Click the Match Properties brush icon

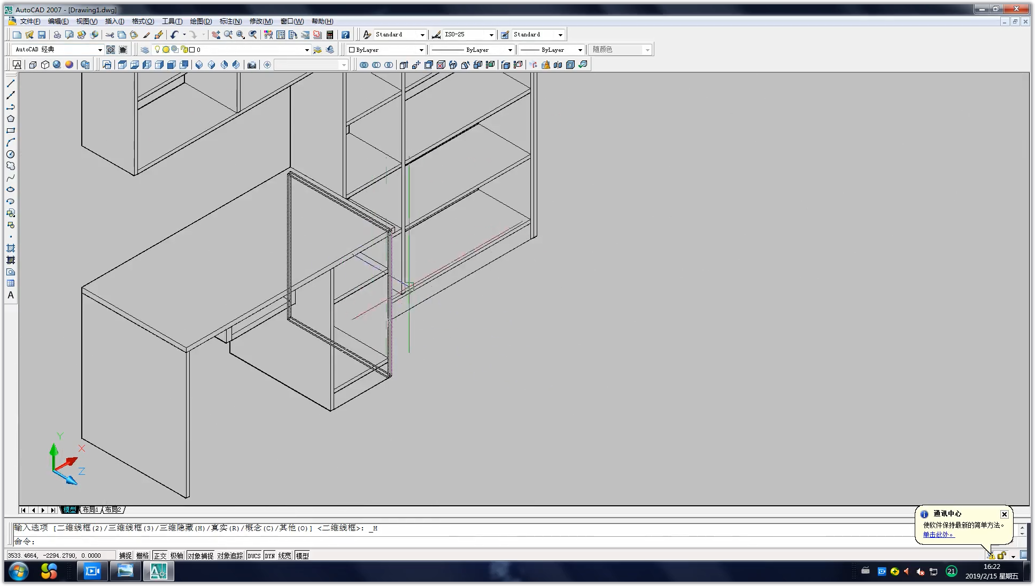click(x=146, y=35)
